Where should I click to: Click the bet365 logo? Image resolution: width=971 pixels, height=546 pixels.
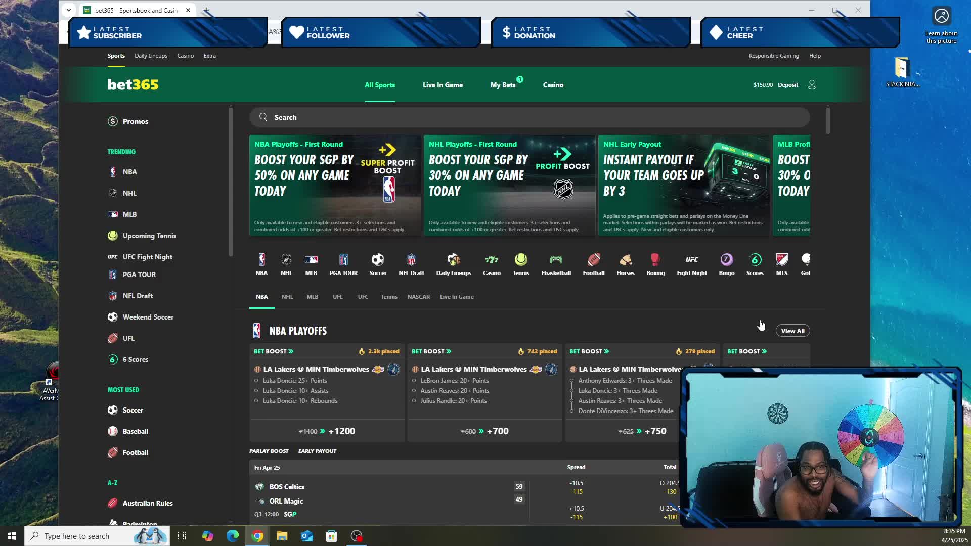[133, 84]
